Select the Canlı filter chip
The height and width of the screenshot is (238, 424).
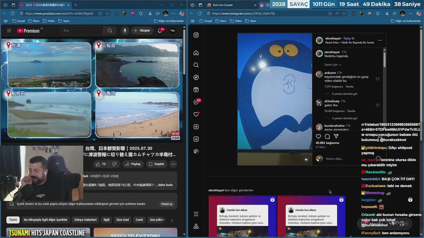(x=139, y=220)
